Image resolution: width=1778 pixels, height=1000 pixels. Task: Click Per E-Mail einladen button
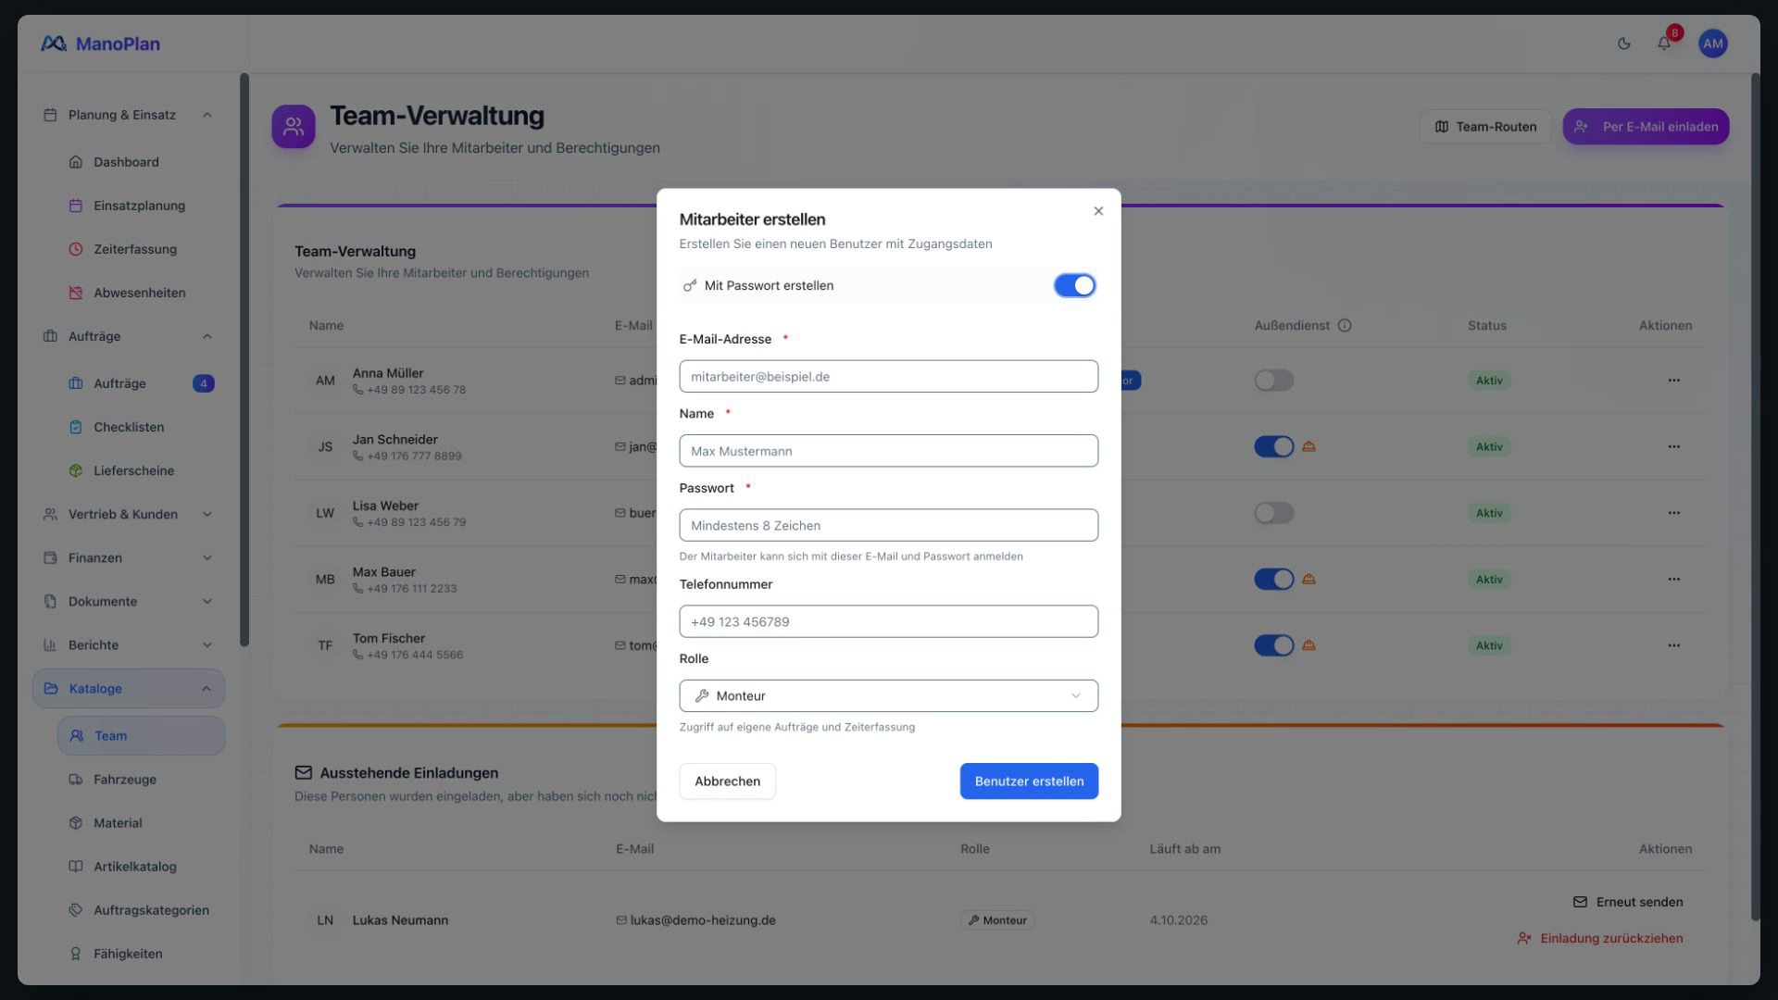pyautogui.click(x=1646, y=127)
